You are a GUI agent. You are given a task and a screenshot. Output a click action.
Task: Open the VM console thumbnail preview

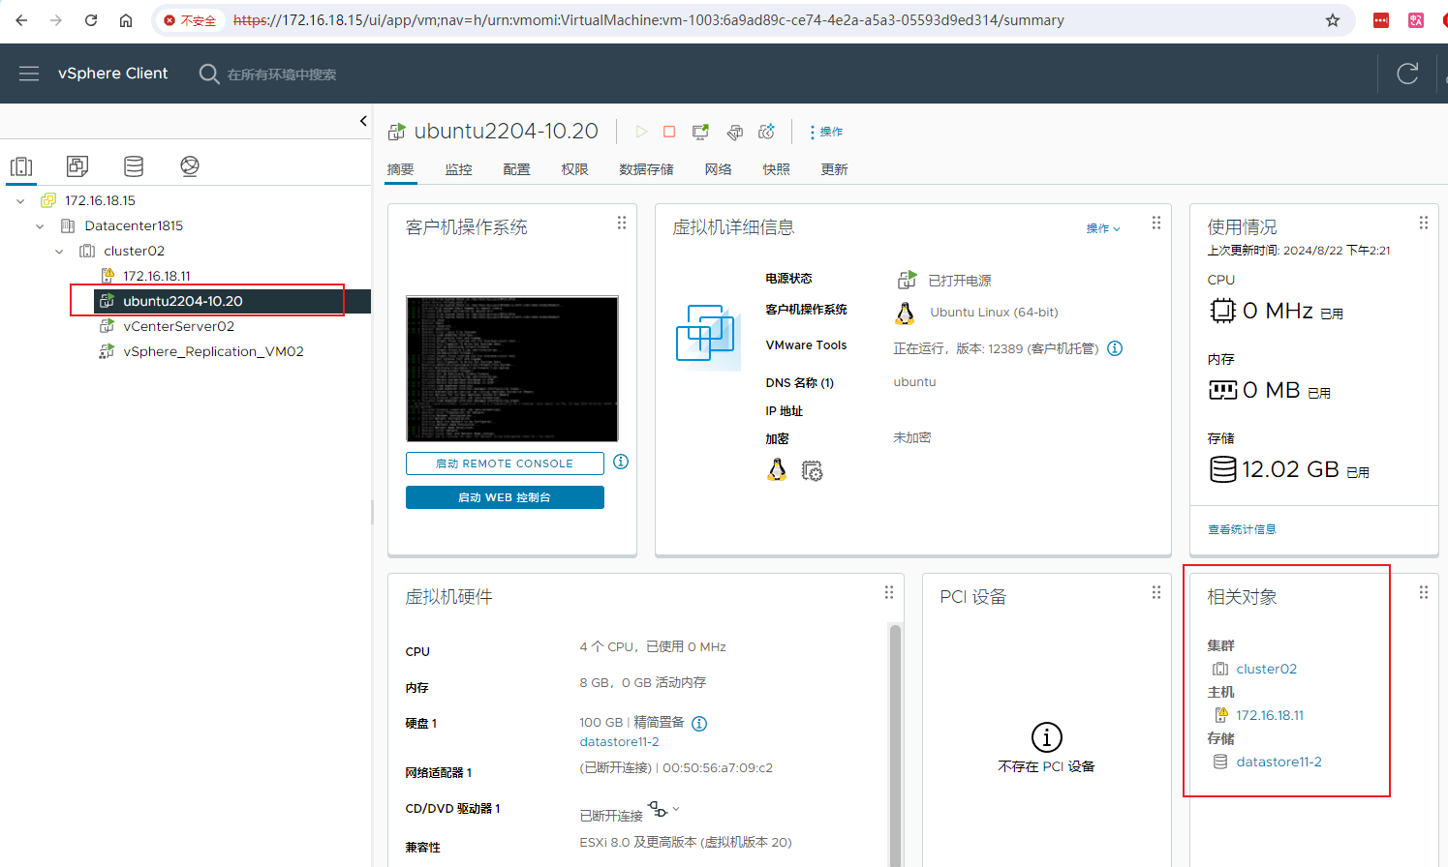click(x=512, y=369)
